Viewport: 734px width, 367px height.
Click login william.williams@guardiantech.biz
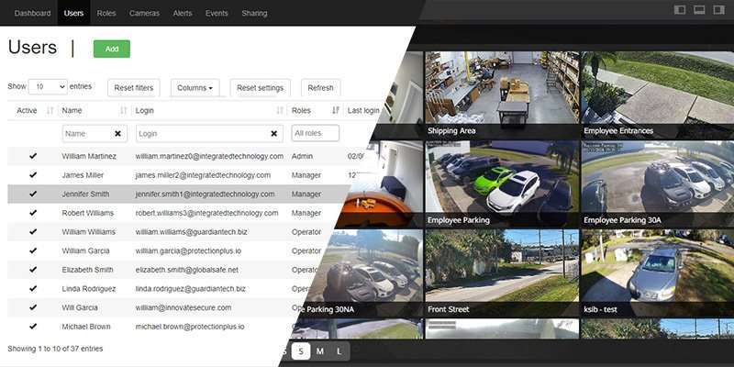tap(192, 232)
